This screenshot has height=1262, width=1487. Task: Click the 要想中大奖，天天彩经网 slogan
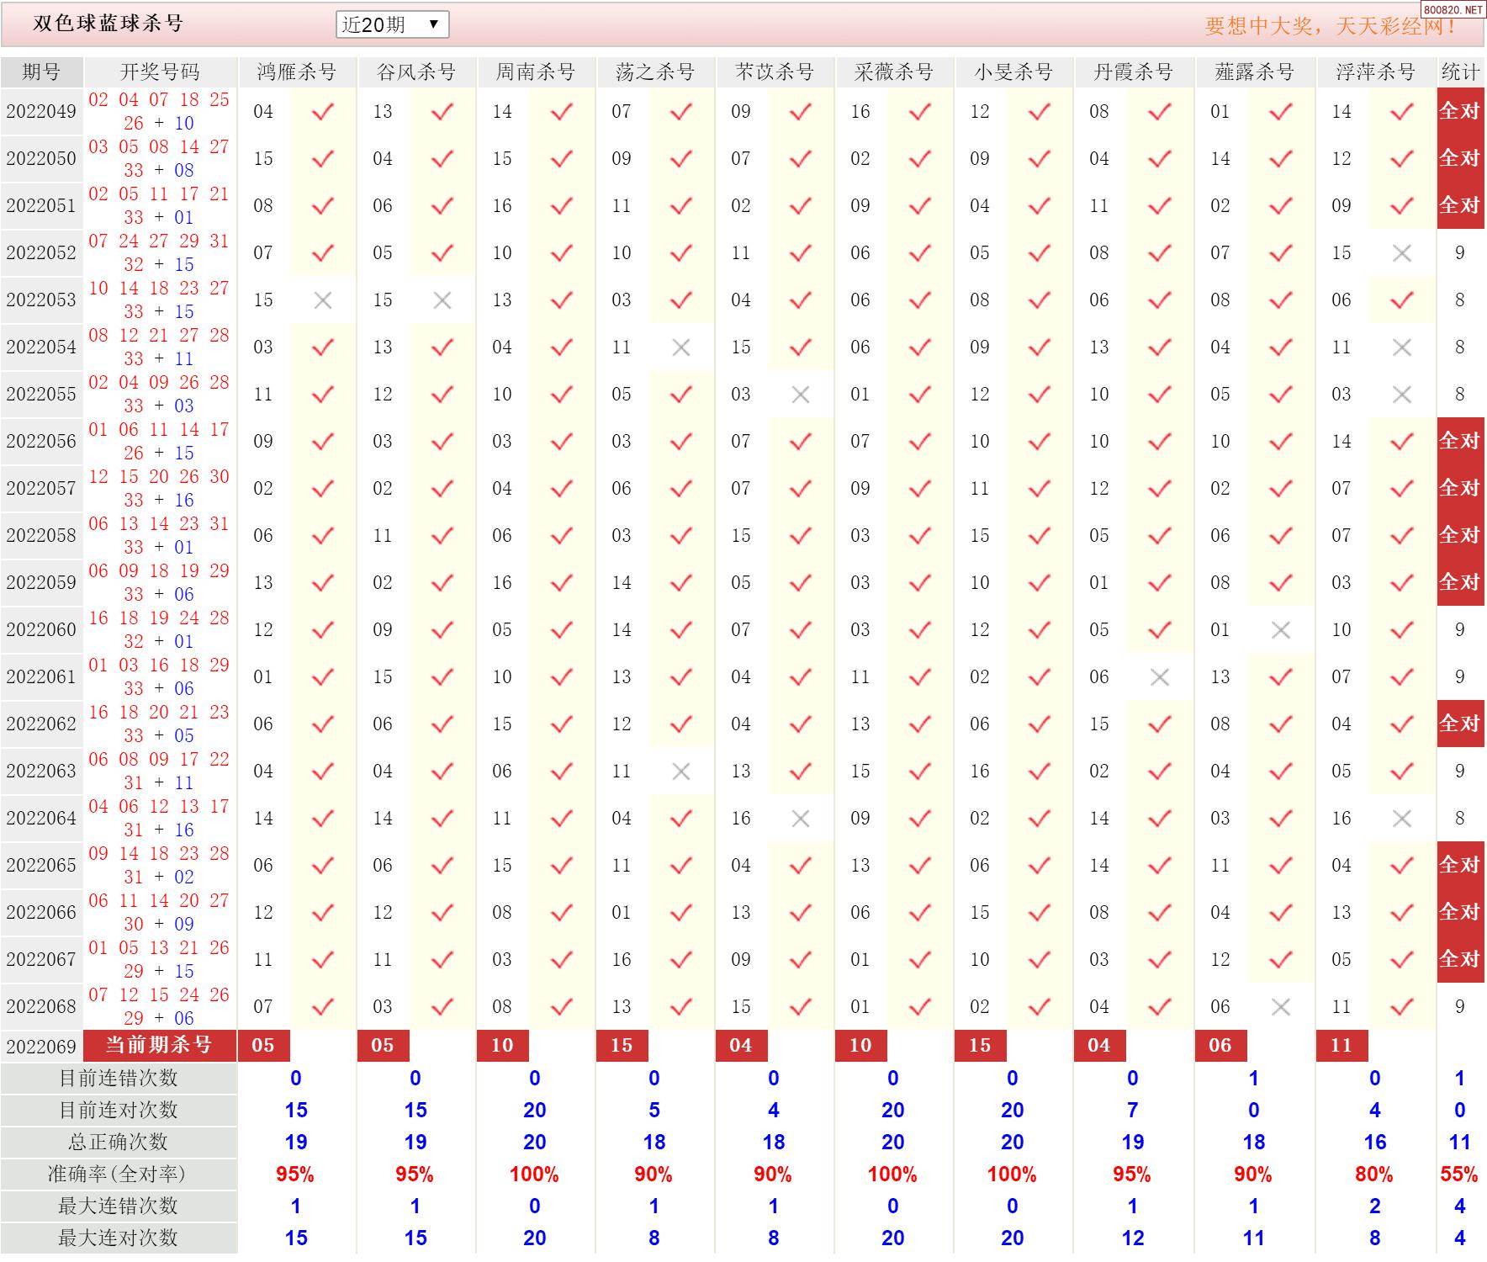(1331, 26)
